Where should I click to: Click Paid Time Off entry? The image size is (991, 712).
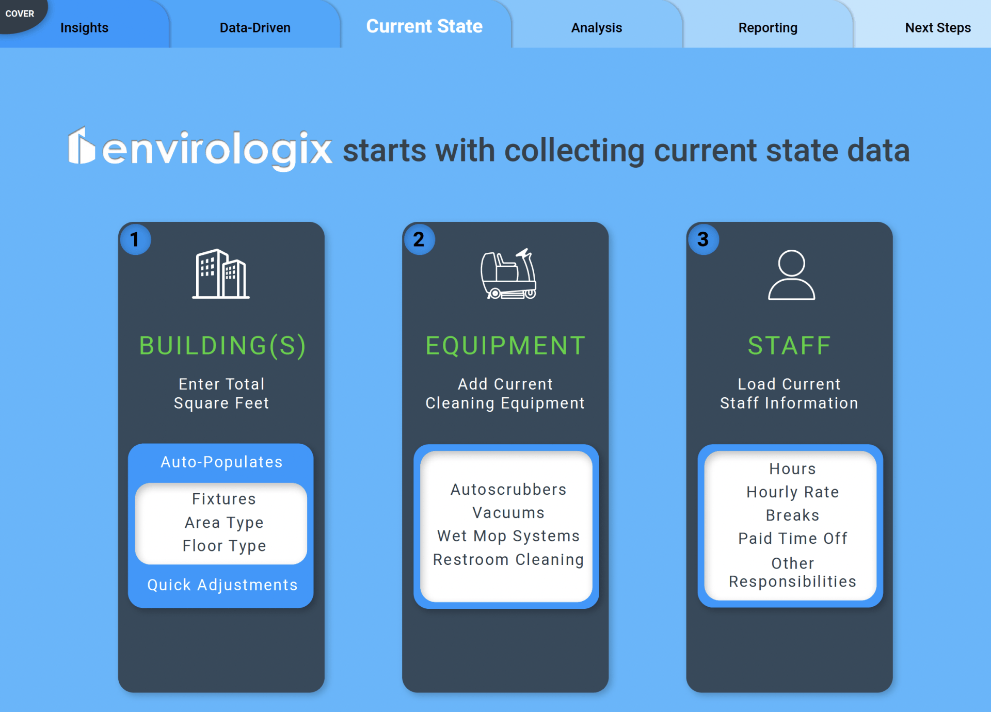[792, 538]
